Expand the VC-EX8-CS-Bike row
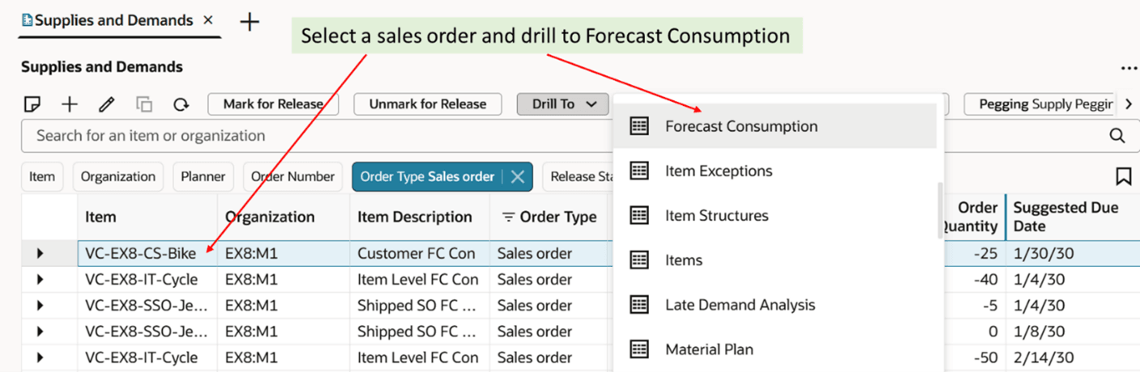This screenshot has width=1140, height=372. tap(40, 254)
